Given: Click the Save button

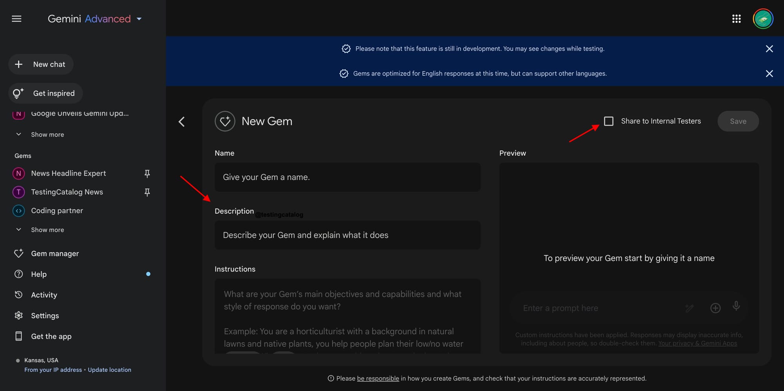Looking at the screenshot, I should pos(738,121).
